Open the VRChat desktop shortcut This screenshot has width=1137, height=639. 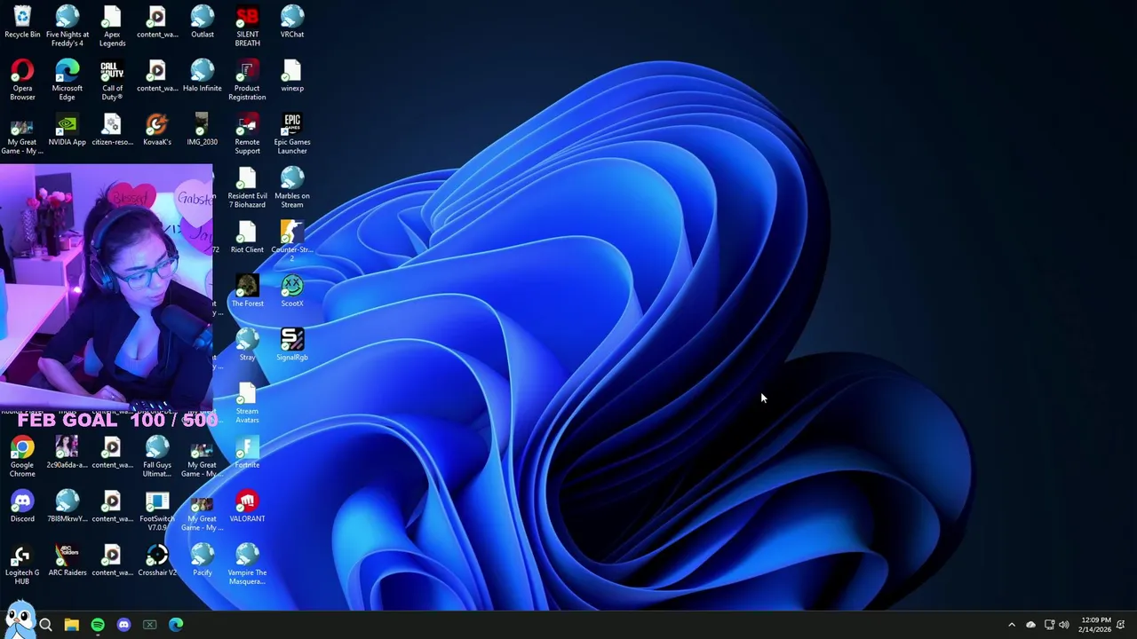(292, 23)
